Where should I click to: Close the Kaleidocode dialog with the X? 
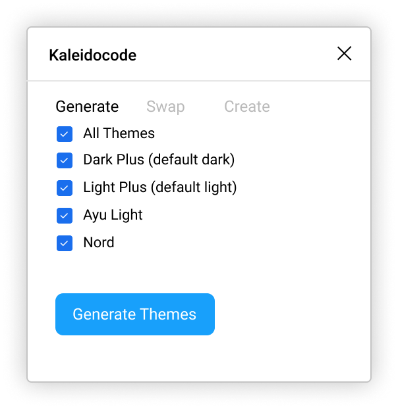344,54
